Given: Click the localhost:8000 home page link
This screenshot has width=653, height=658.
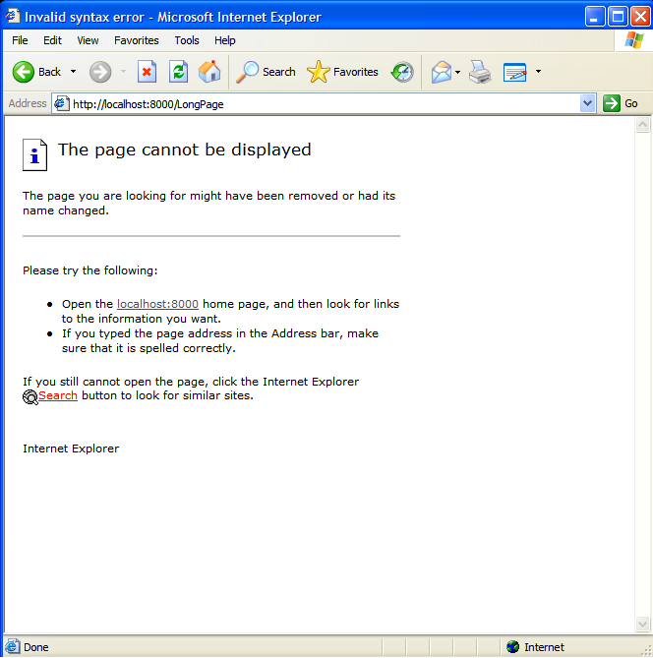Looking at the screenshot, I should 157,304.
